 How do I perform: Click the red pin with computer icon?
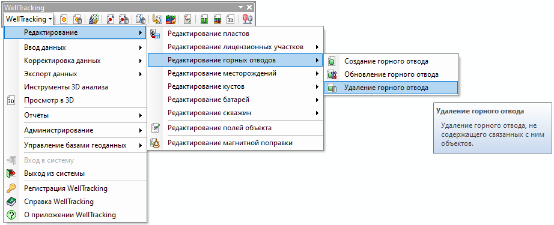click(248, 19)
